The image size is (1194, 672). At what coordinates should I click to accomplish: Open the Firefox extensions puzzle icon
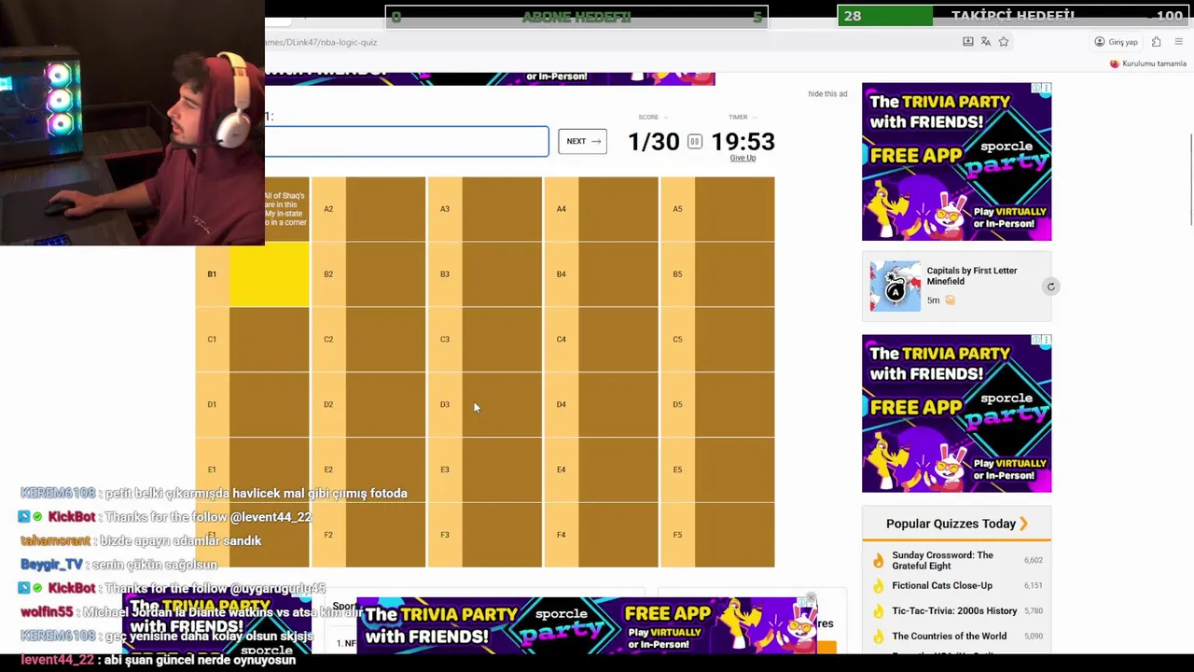[1157, 42]
